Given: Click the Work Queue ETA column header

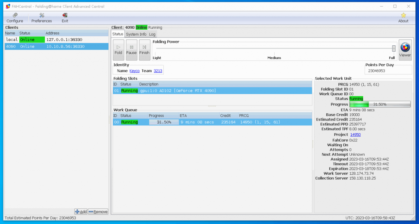Looking at the screenshot, I should [199, 116].
